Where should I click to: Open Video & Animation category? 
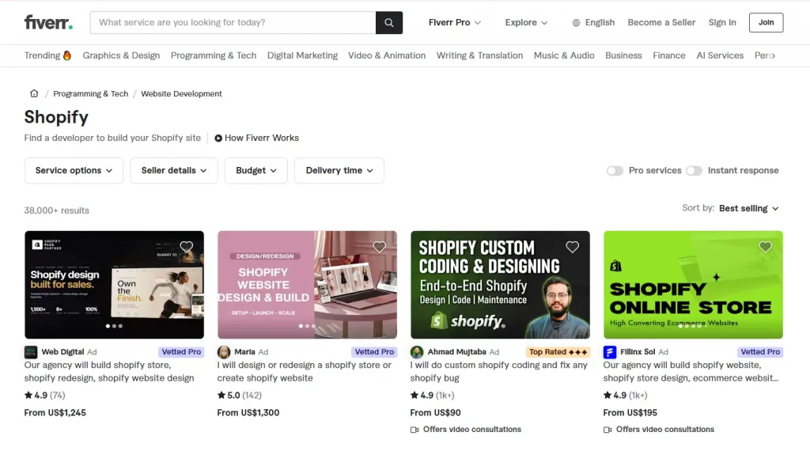coord(387,55)
